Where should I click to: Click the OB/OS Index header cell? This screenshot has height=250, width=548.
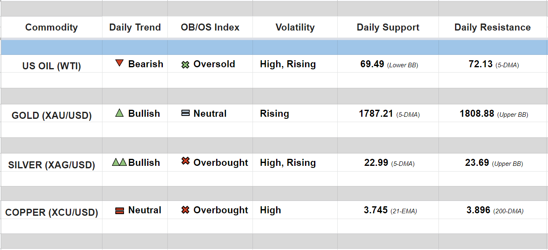coord(210,28)
